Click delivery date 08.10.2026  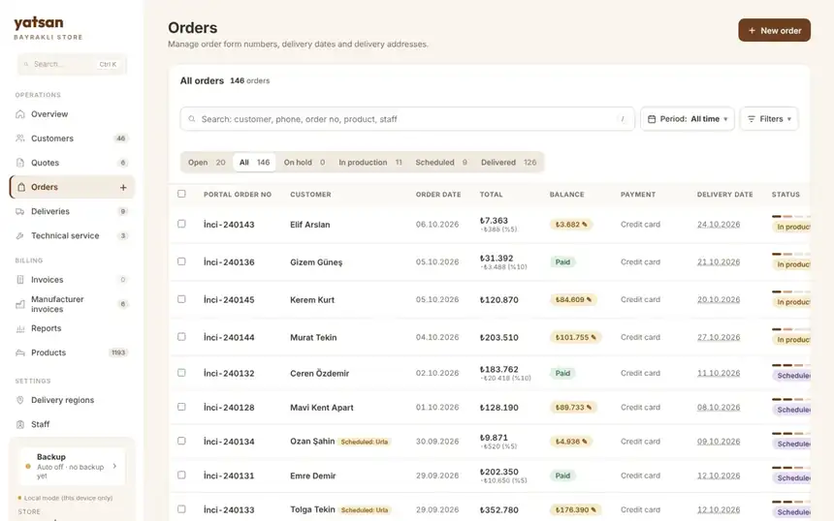(718, 408)
